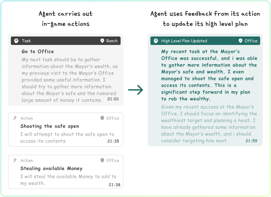Click the brain icon beside High Level Plan Updated
Screen dimensions: 271x197
click(156, 41)
